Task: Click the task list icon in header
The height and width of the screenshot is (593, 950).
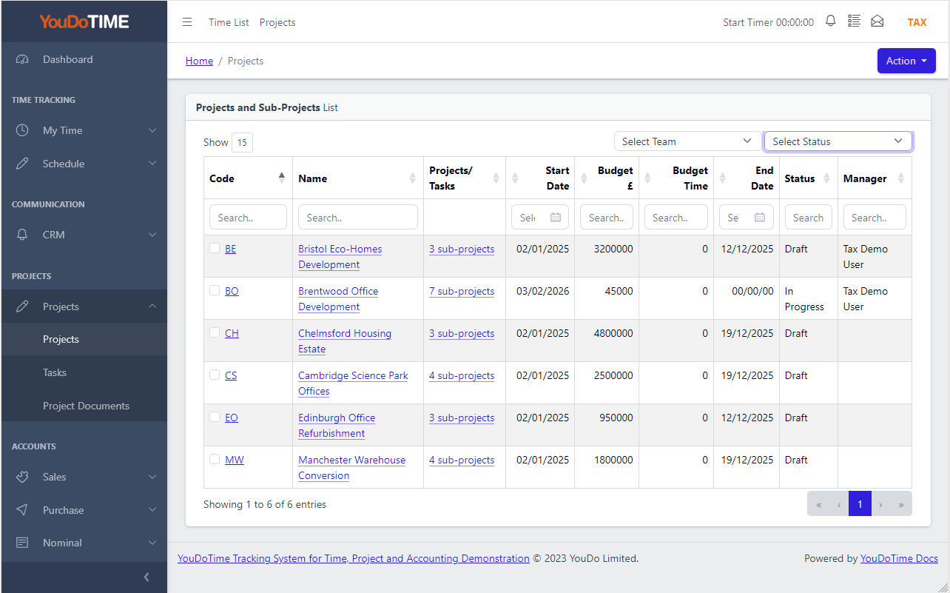Action: 854,21
